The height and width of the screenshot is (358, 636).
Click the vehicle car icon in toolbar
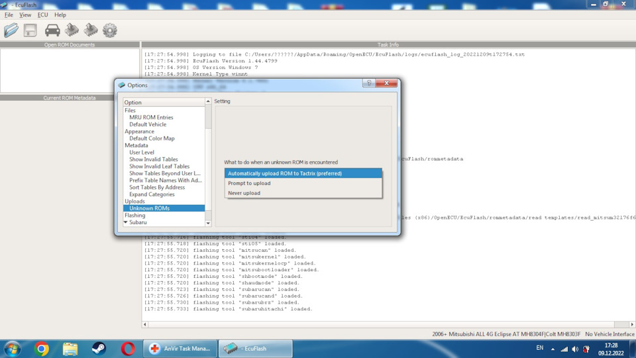point(52,30)
